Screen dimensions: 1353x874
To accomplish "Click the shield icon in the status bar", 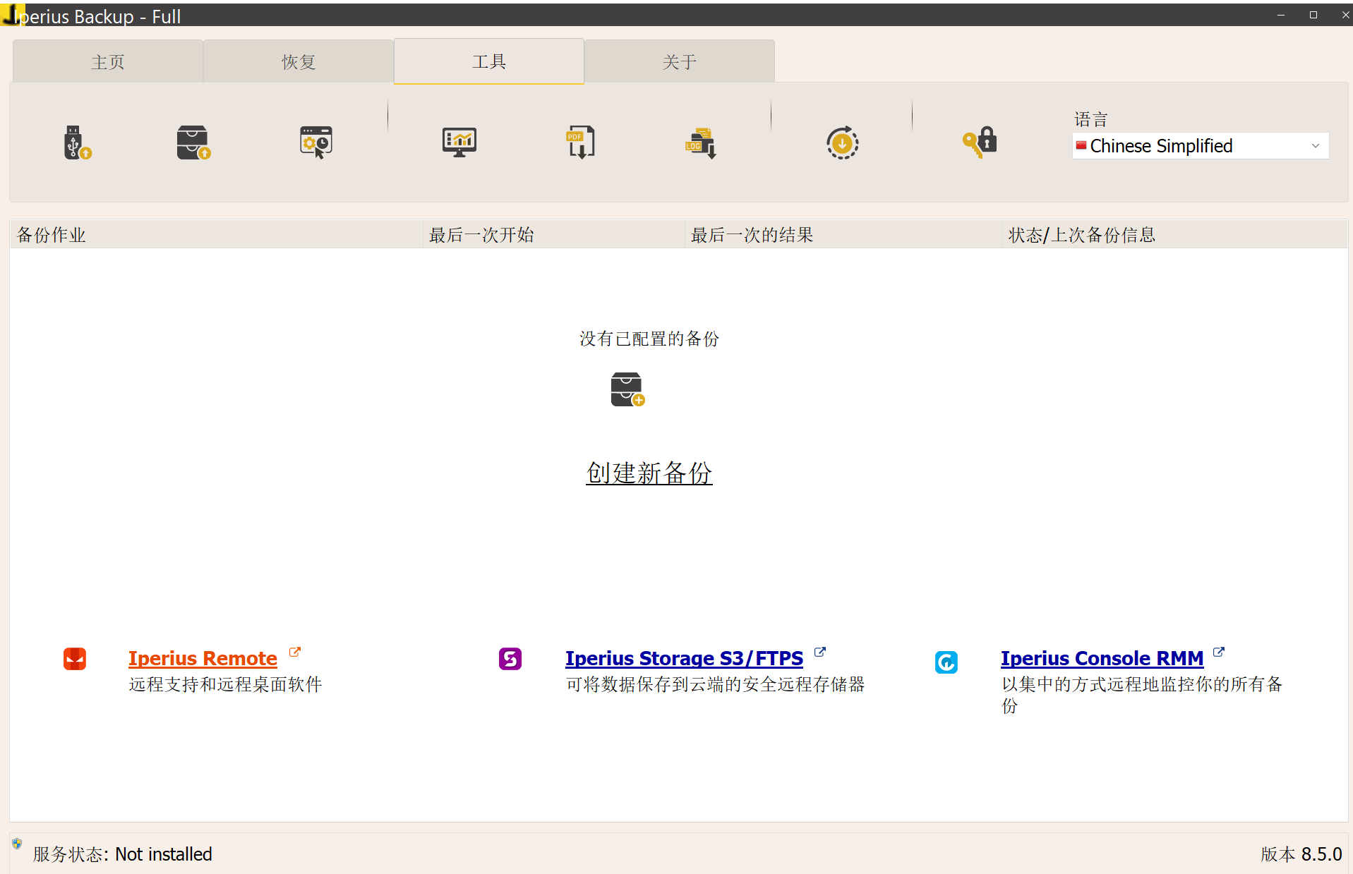I will point(17,844).
